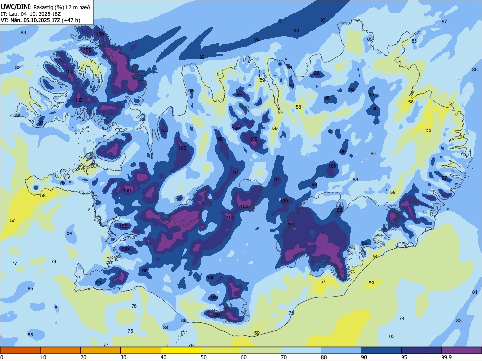Screen dimensions: 482x361
Task: Click the humidity value 55 on the map
Action: click(428, 130)
